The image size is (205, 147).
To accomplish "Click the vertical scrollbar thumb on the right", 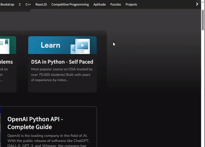I will pyautogui.click(x=203, y=20).
